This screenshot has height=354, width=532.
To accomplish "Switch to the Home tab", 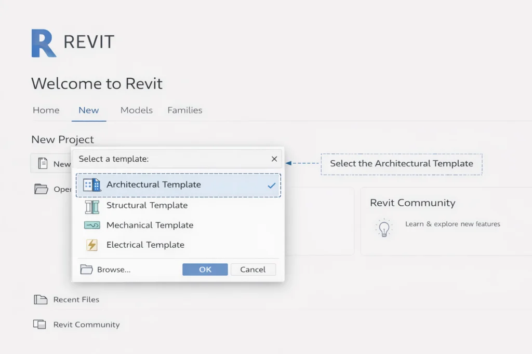I will click(x=46, y=110).
